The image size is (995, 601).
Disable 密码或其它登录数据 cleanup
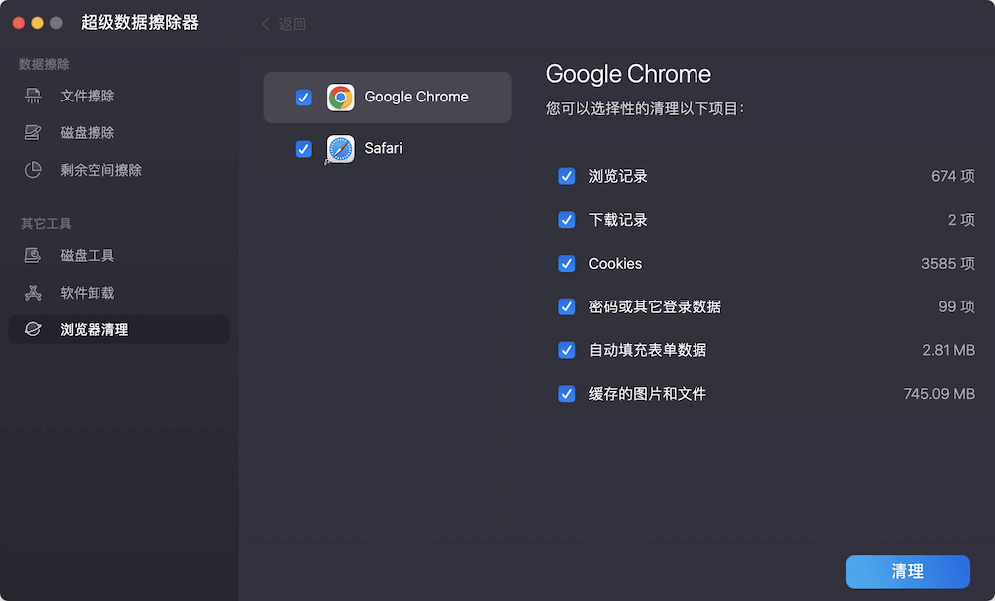[x=567, y=307]
